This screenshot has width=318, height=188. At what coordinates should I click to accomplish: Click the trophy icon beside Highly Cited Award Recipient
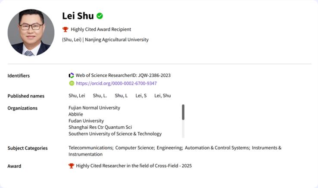[x=65, y=29]
